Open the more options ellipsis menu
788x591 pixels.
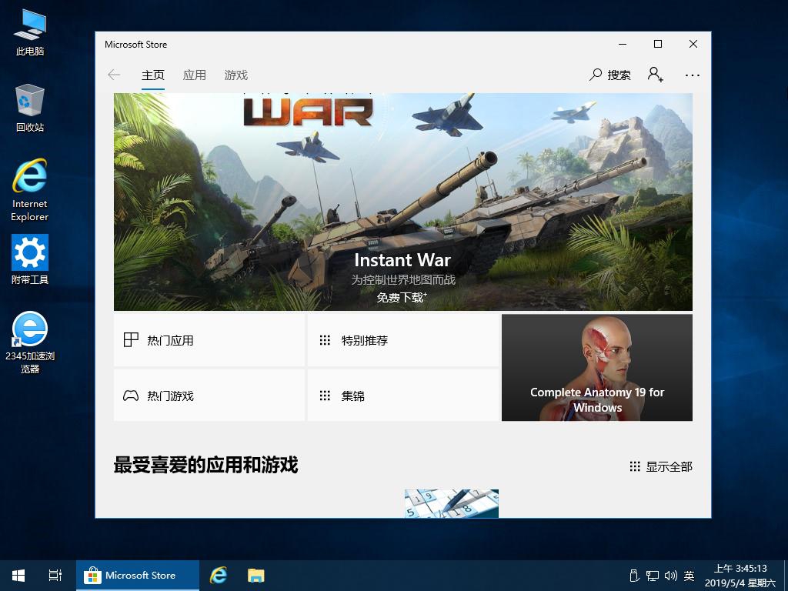[x=692, y=75]
